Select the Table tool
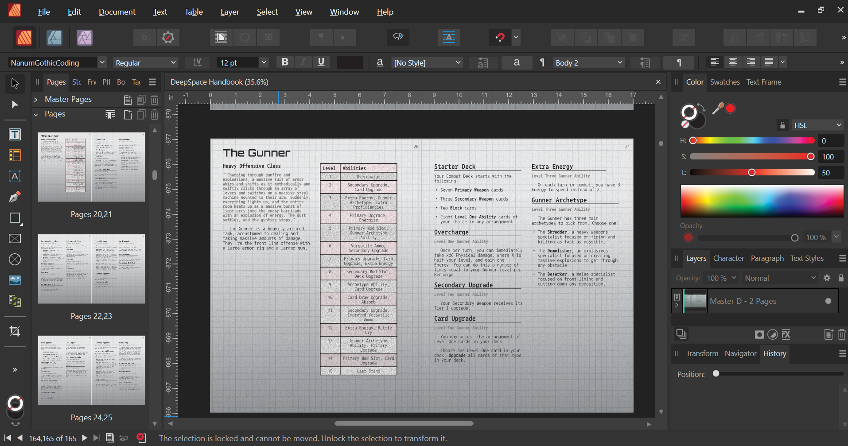 click(15, 155)
